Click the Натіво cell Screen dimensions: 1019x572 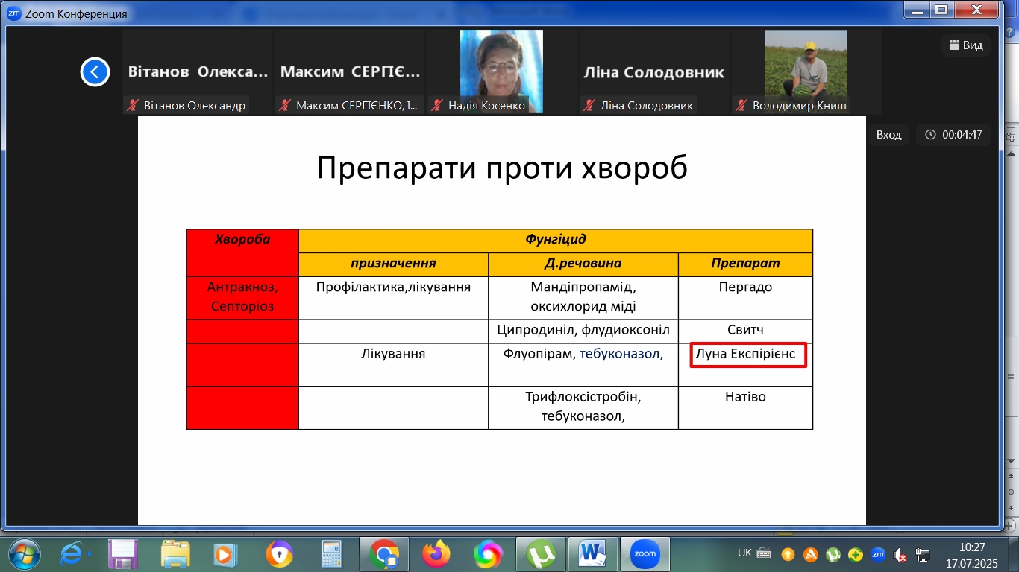pos(745,407)
